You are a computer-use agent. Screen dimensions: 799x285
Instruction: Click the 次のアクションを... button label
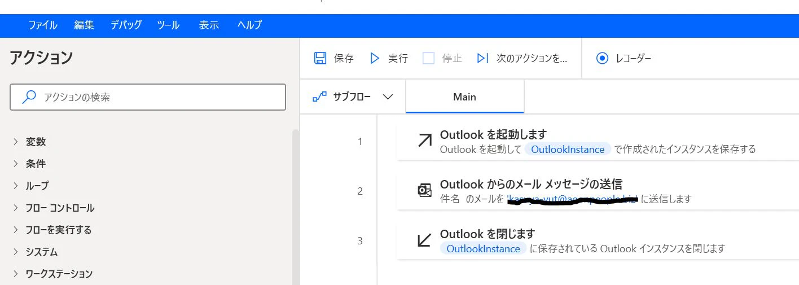(x=532, y=58)
